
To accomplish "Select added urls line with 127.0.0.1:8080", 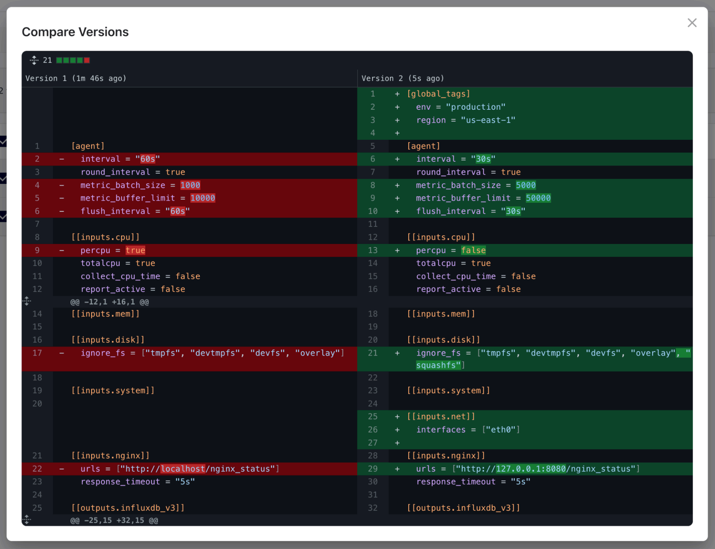I will click(525, 469).
